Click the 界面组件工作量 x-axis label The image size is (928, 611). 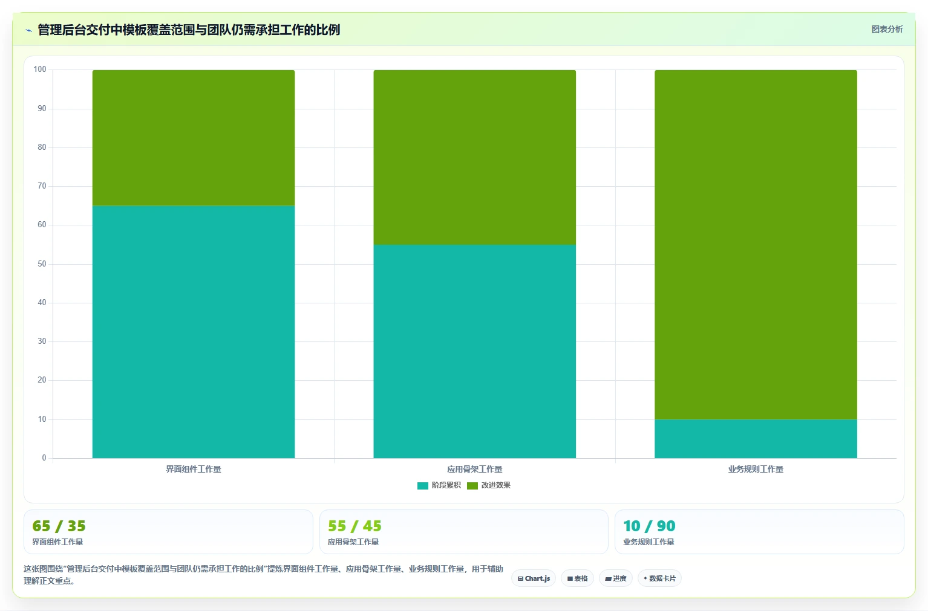tap(194, 469)
